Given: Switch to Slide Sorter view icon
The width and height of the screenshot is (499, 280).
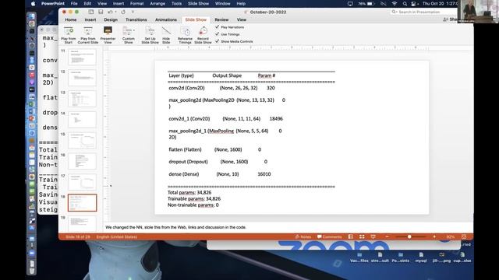Looking at the screenshot, I should (362, 236).
